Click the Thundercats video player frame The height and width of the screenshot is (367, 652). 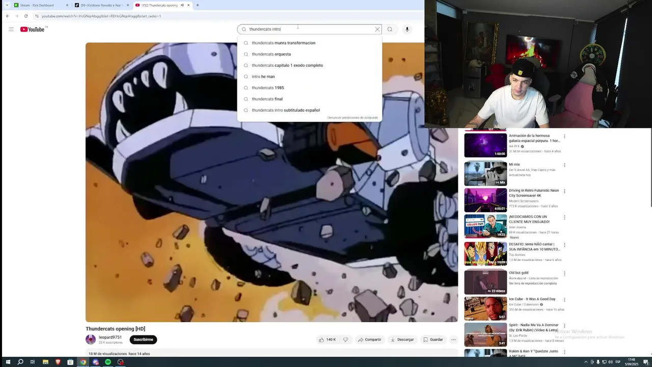(271, 182)
